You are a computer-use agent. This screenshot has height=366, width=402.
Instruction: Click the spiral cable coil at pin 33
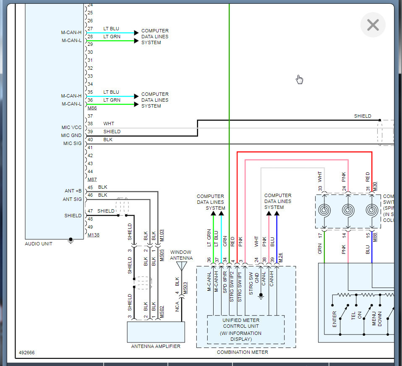[x=324, y=210]
